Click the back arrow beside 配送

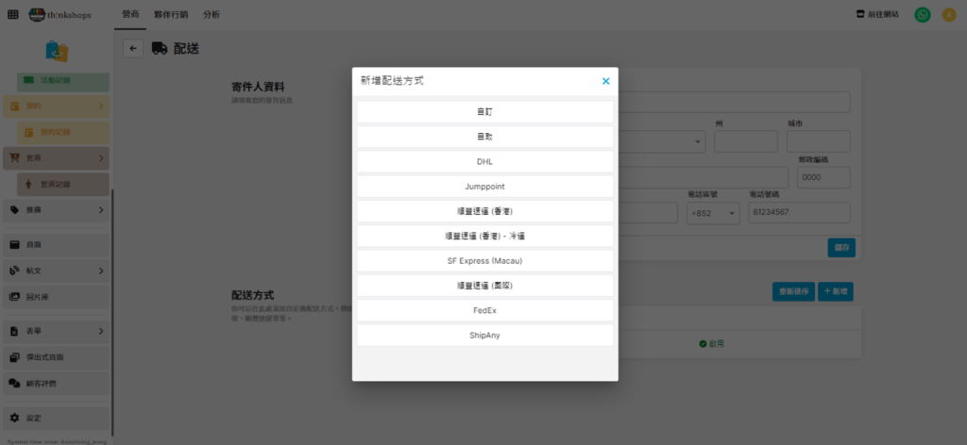[133, 49]
